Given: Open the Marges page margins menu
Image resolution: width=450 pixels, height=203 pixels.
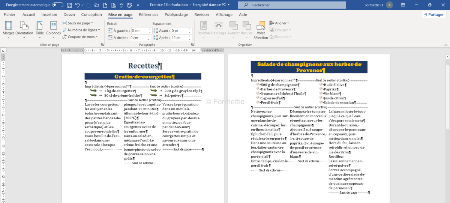Looking at the screenshot, I should pyautogui.click(x=8, y=28).
